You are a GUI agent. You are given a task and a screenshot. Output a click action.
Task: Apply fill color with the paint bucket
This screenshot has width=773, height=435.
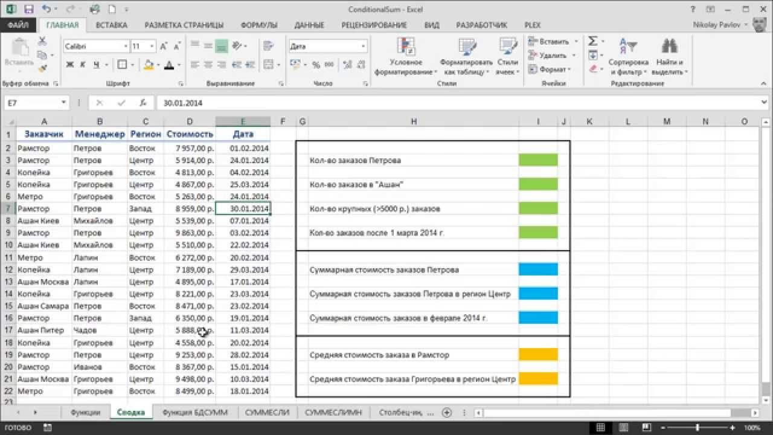[148, 65]
